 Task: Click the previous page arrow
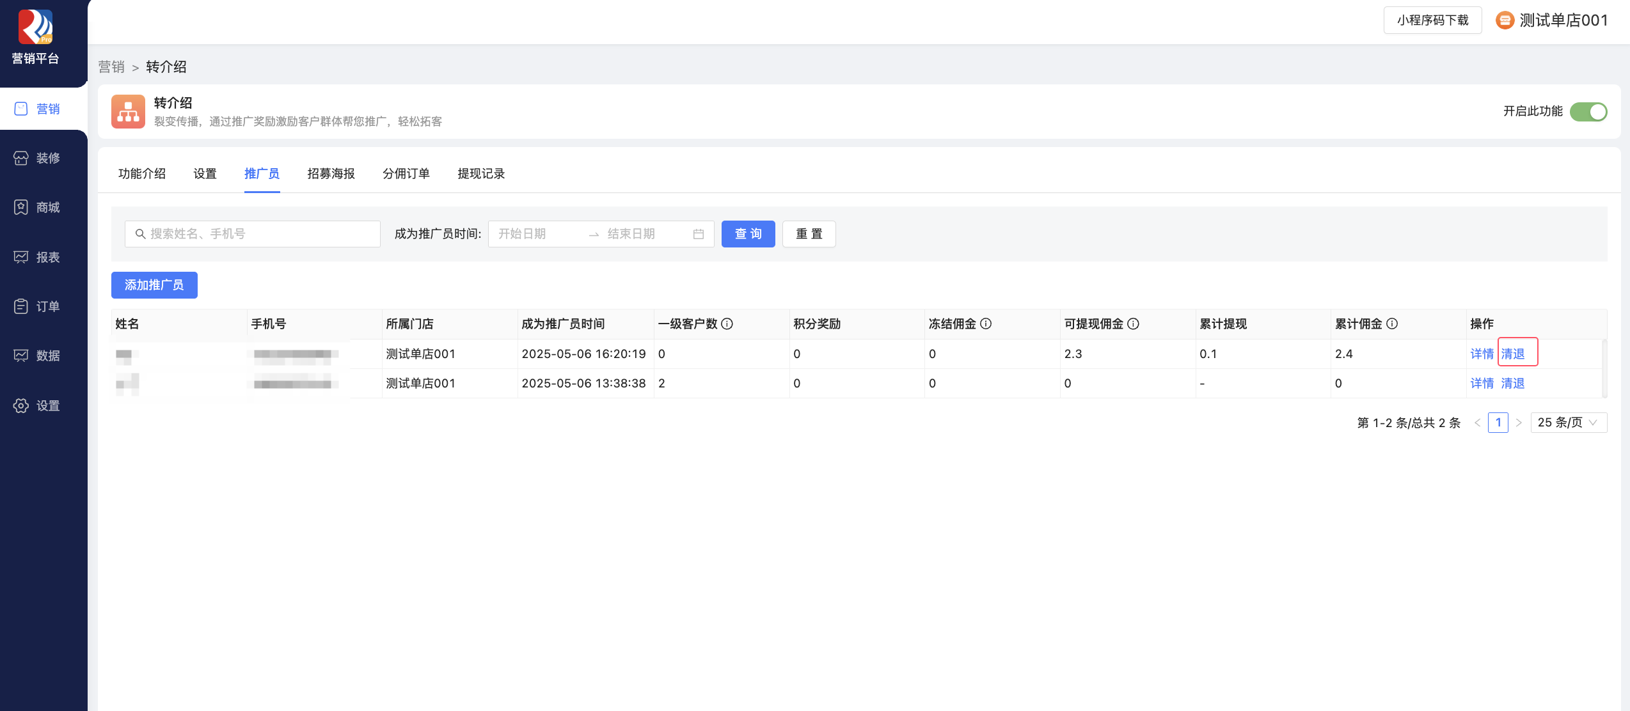1477,423
